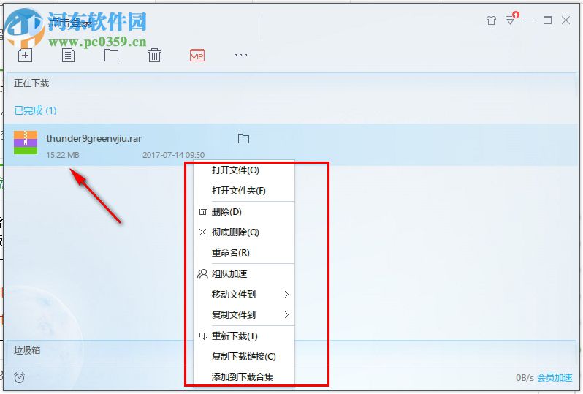Open the skin shirt icon
The image size is (583, 394).
(x=491, y=20)
